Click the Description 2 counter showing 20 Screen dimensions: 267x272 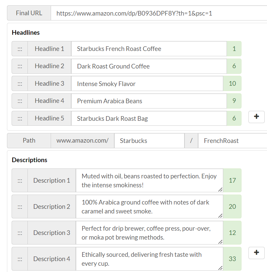click(x=232, y=206)
